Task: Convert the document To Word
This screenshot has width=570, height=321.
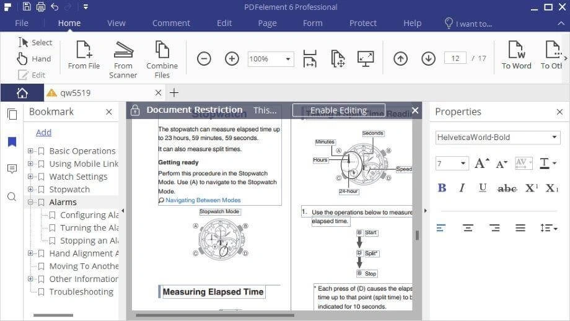Action: [516, 55]
